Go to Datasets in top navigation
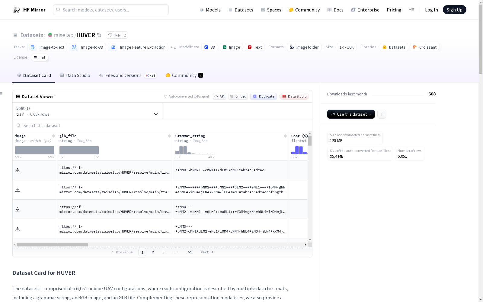 [241, 10]
